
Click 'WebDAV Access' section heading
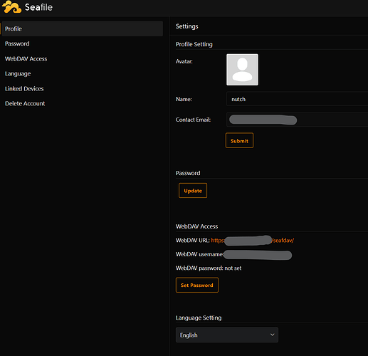coord(196,226)
